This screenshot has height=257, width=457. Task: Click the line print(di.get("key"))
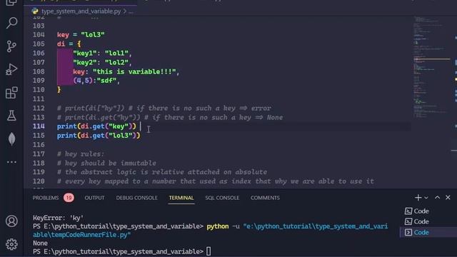click(x=96, y=126)
